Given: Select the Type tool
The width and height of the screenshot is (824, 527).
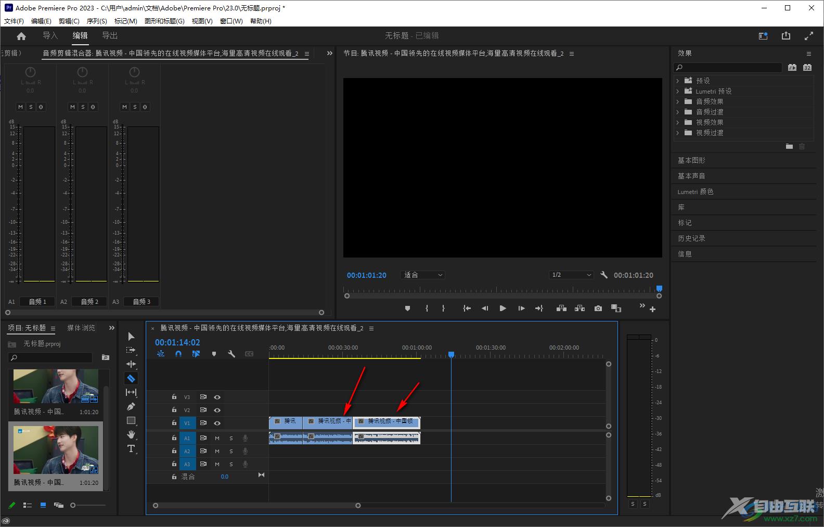Looking at the screenshot, I should 131,448.
